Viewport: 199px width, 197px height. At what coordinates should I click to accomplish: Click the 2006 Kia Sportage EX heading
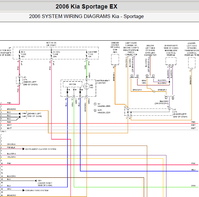tap(87, 7)
